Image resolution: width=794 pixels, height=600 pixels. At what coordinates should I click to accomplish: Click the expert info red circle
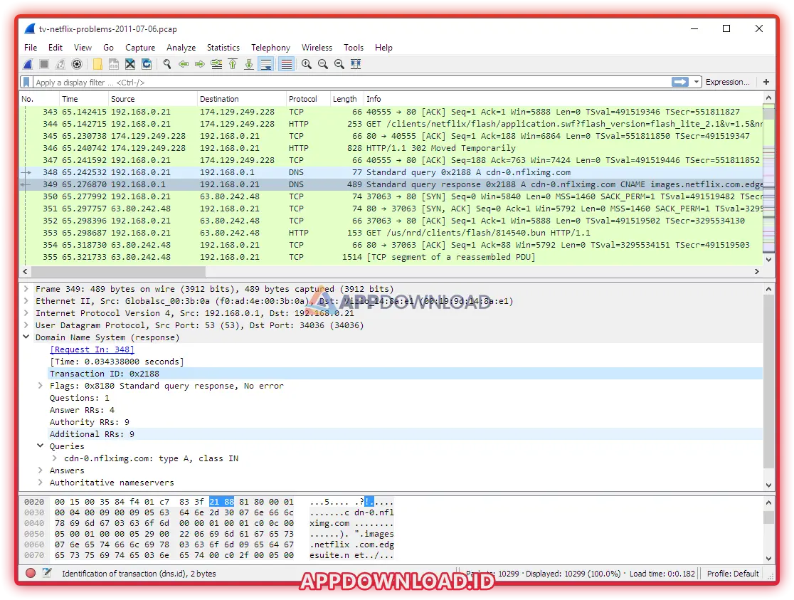tap(31, 573)
